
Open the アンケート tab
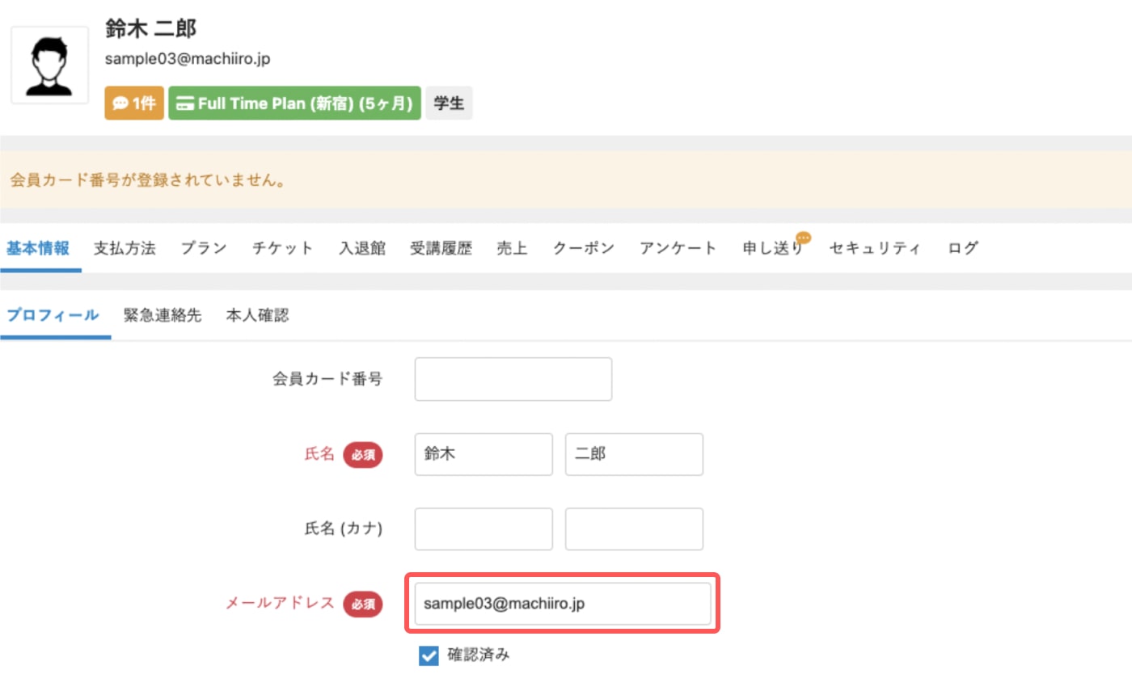(678, 248)
